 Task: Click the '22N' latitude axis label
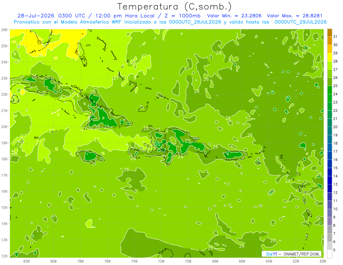point(4,94)
